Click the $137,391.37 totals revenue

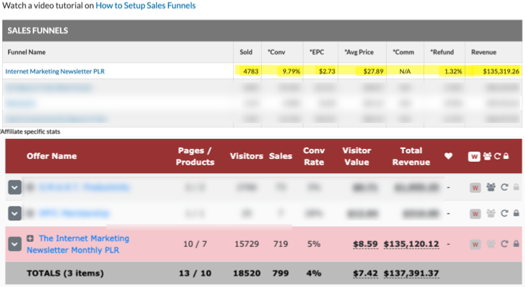coord(411,273)
